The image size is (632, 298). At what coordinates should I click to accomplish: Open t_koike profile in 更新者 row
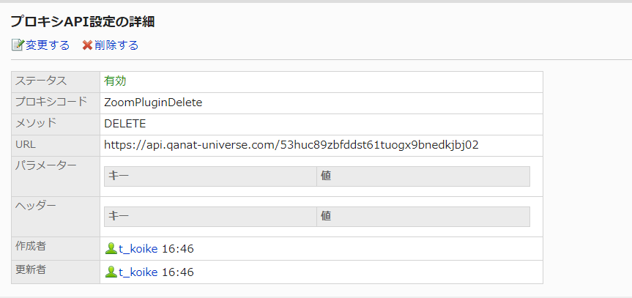(x=138, y=272)
